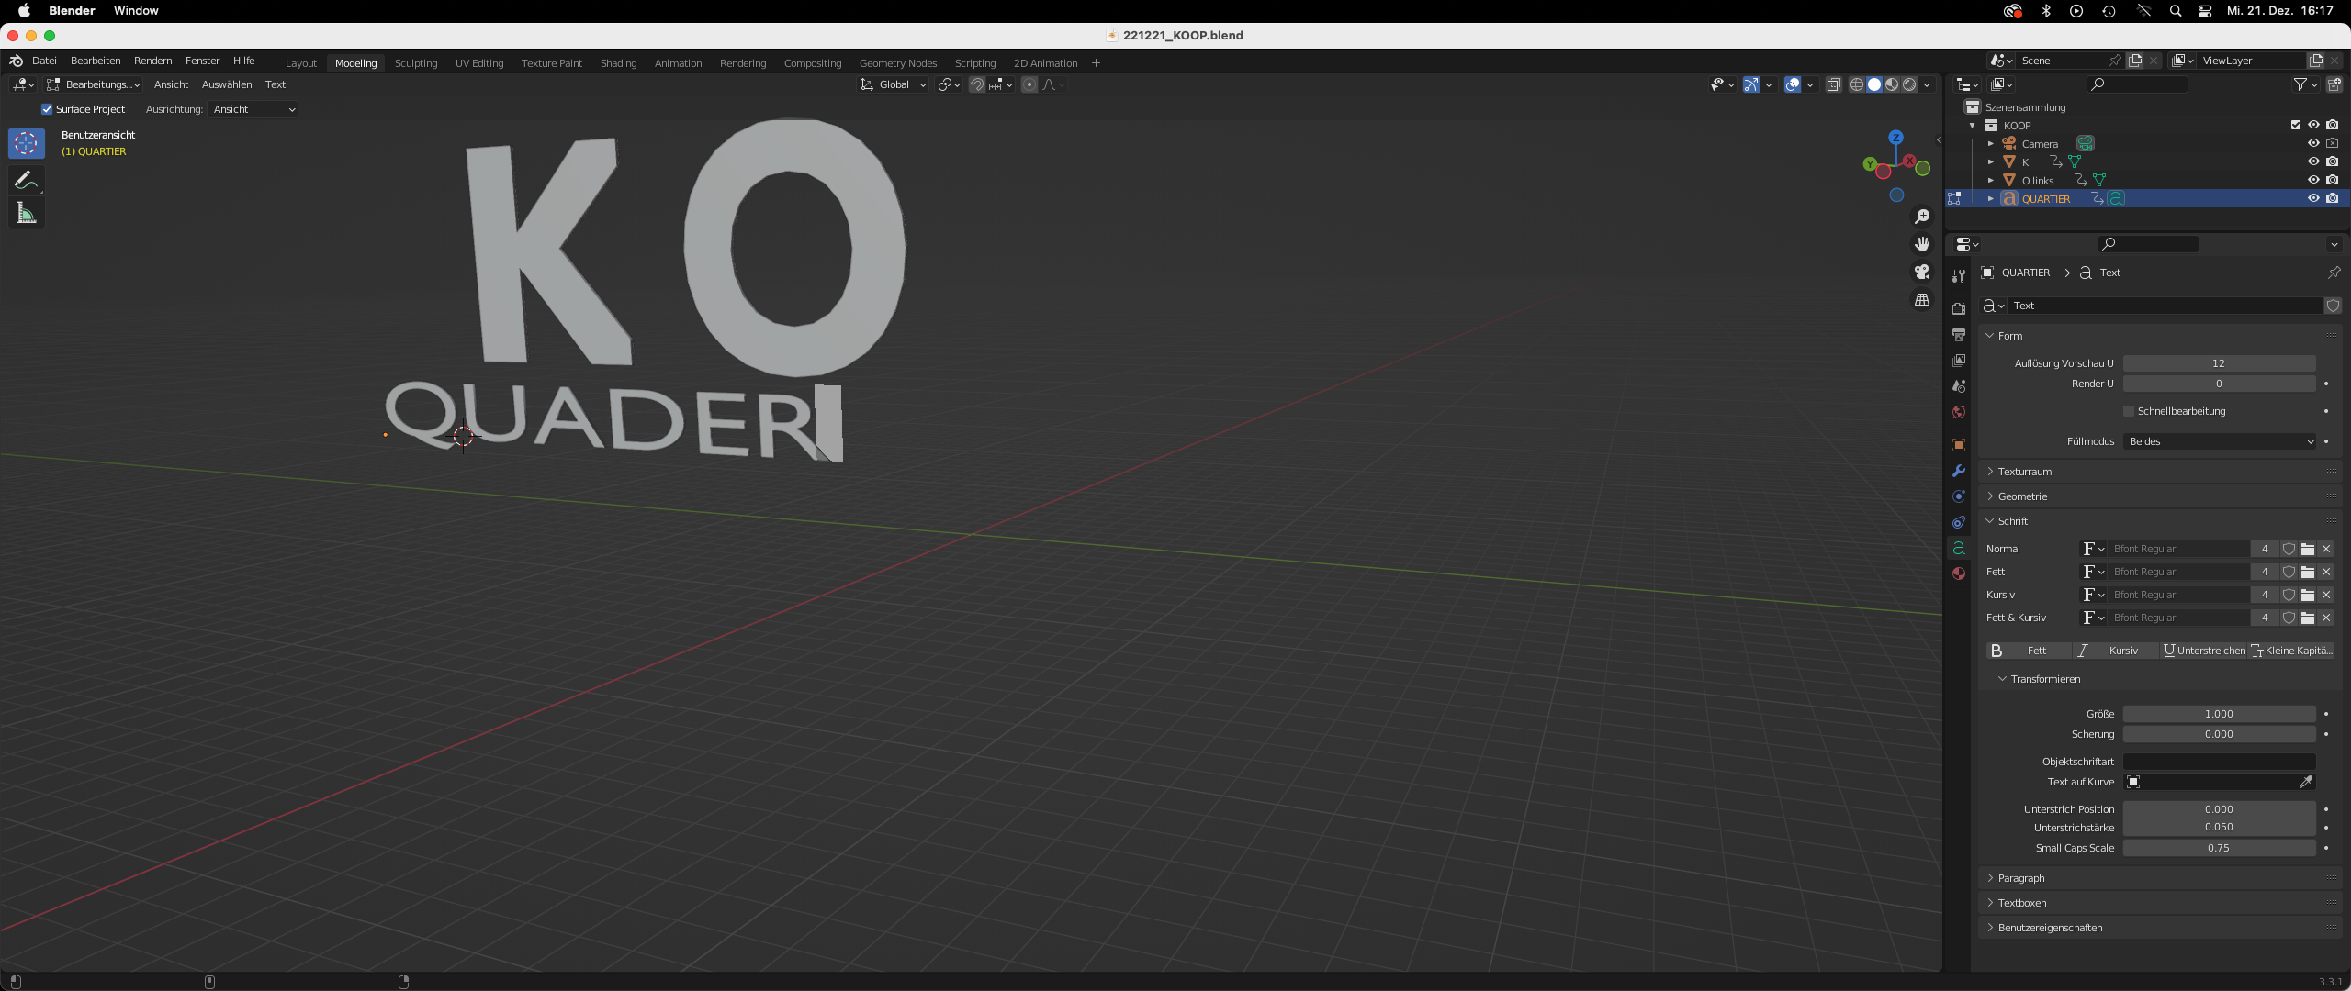
Task: Click the Unterstreichen text style button
Action: [x=2204, y=651]
